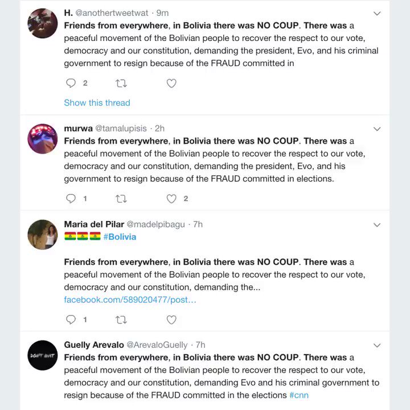
Task: Open the #cnn hashtag
Action: 299,395
